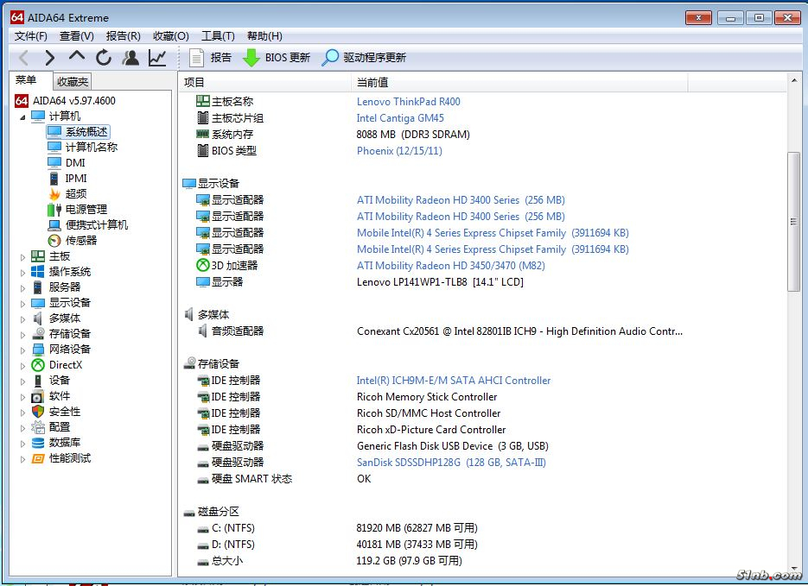The image size is (808, 586).
Task: Click the Lenovo ThinkPad R400 link
Action: point(408,101)
